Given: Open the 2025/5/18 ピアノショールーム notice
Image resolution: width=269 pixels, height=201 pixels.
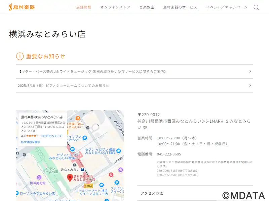Looking at the screenshot, I should (x=134, y=86).
